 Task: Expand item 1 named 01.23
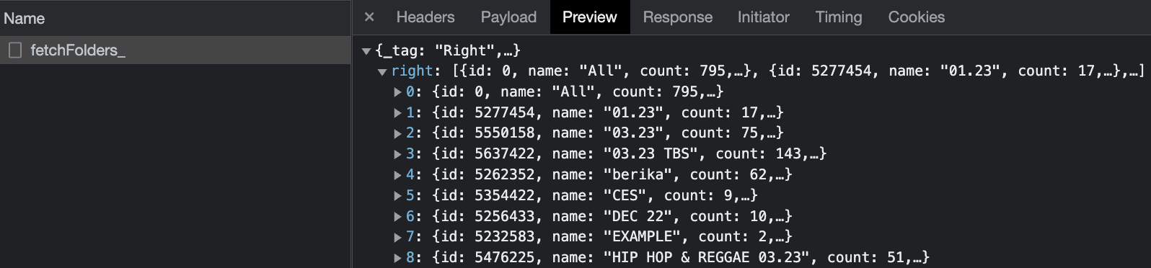[397, 113]
